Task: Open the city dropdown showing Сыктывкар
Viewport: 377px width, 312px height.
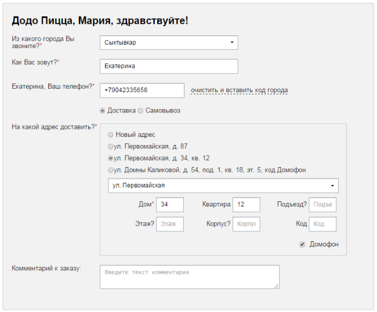Action: coord(169,42)
